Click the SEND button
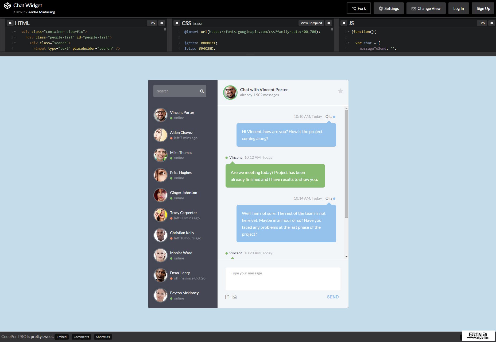 pos(333,297)
